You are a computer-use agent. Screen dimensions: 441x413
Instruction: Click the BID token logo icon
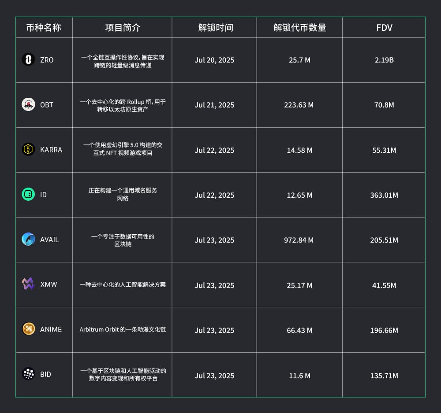tap(28, 374)
